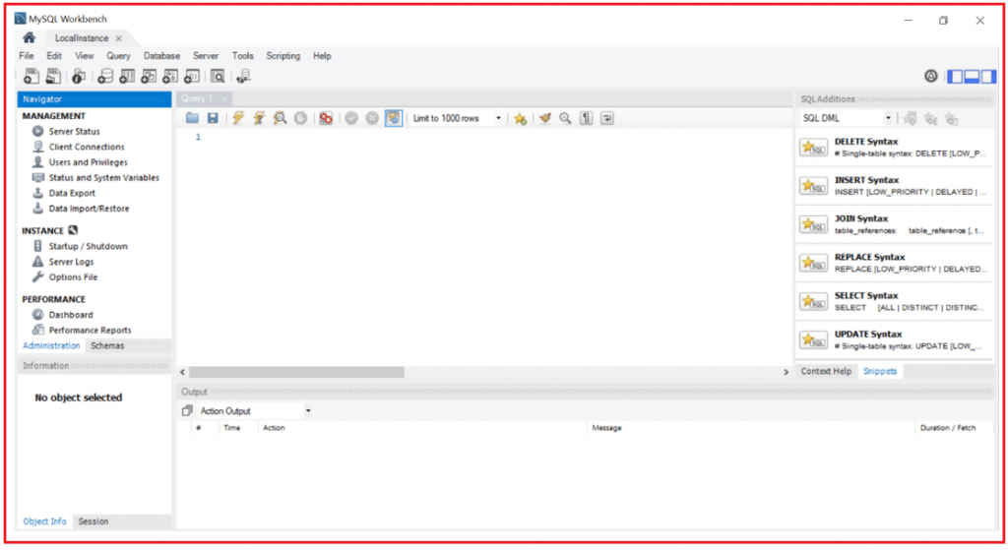Click the editor horizontal scrollbar
1008x550 pixels.
(295, 373)
